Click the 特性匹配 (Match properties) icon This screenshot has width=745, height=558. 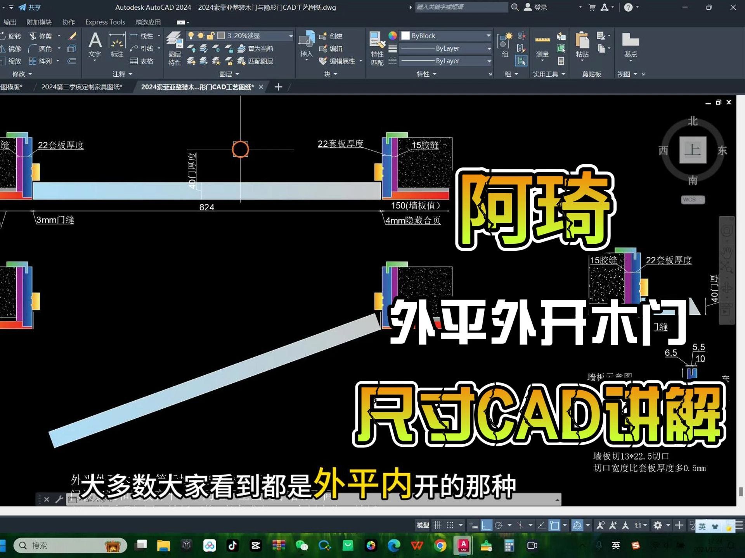[x=377, y=48]
